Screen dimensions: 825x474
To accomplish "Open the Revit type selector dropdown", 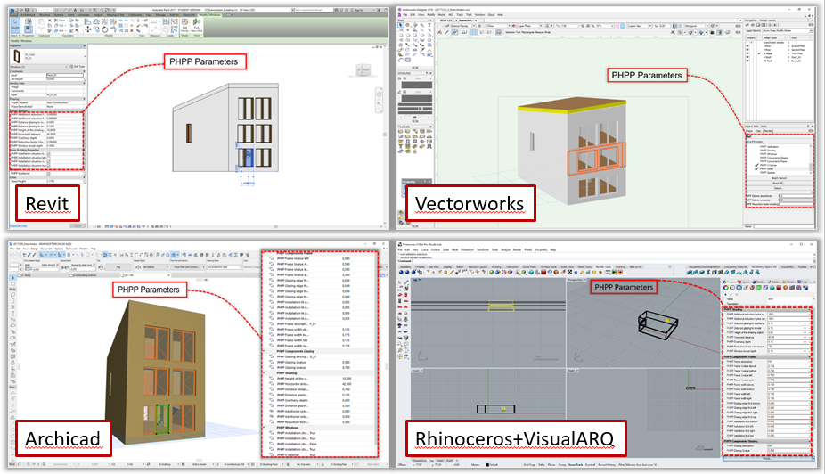I will point(85,56).
